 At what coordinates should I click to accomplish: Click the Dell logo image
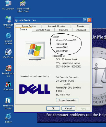[35, 89]
